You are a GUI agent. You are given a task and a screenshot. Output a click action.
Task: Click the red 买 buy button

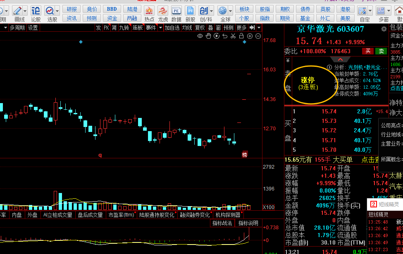pyautogui.click(x=368, y=51)
